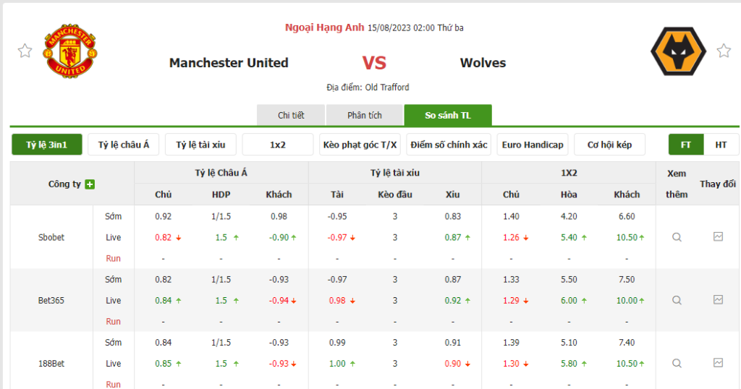The width and height of the screenshot is (741, 389).
Task: Open Kèo phạt góc T/X odds
Action: click(x=360, y=145)
